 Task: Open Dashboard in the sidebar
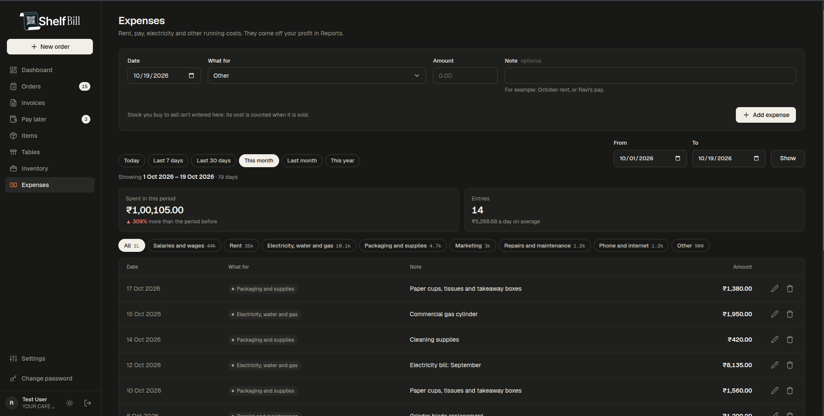click(50, 70)
